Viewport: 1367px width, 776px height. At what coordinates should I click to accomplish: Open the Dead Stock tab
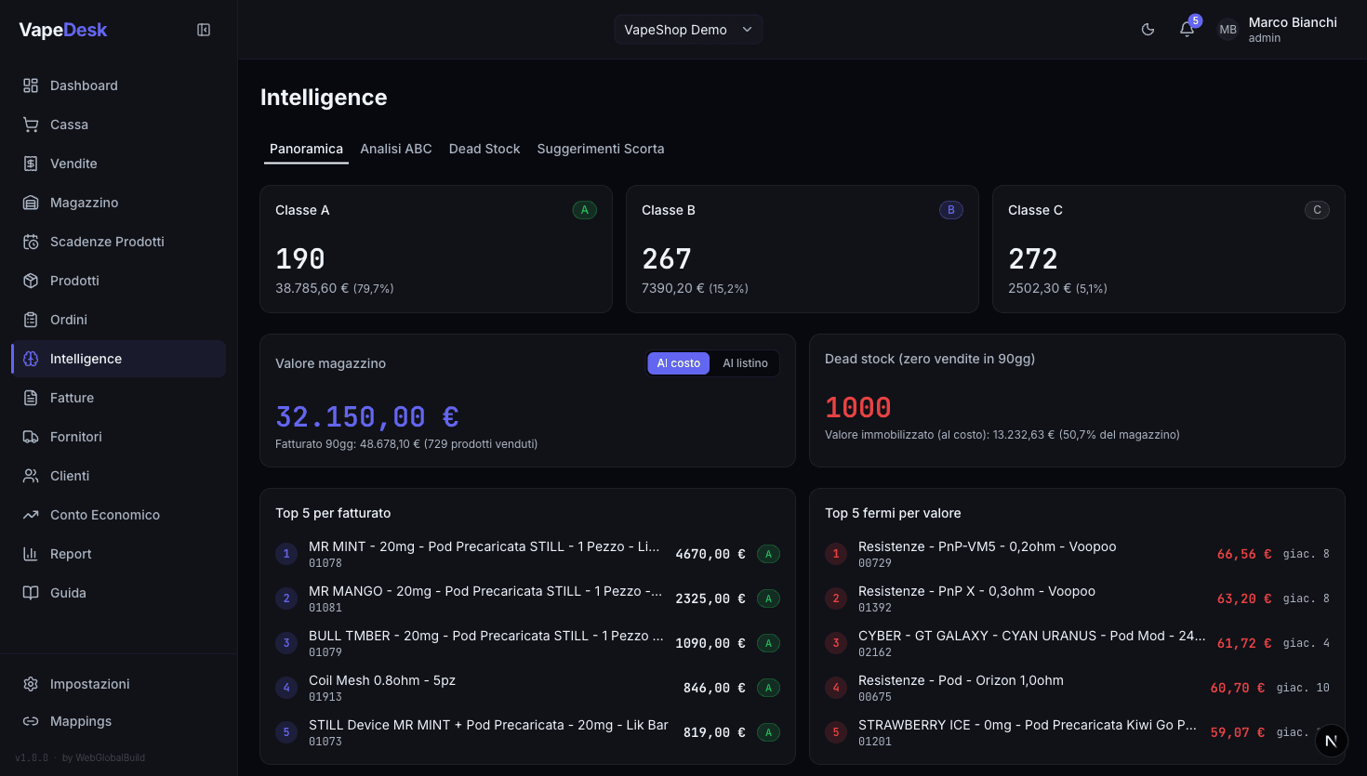(484, 149)
